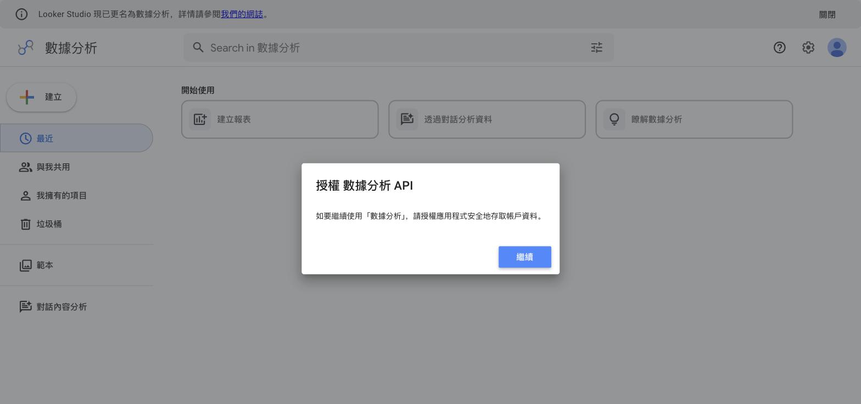Image resolution: width=861 pixels, height=404 pixels.
Task: Click the 透過對話分析資料 card
Action: (487, 119)
